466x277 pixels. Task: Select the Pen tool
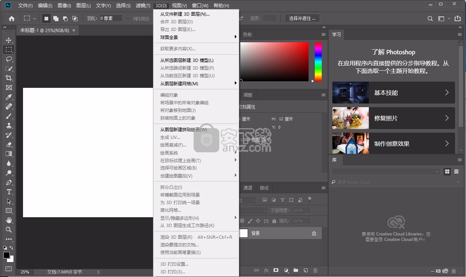click(9, 182)
